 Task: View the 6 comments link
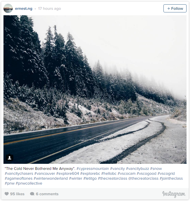[x=47, y=194]
